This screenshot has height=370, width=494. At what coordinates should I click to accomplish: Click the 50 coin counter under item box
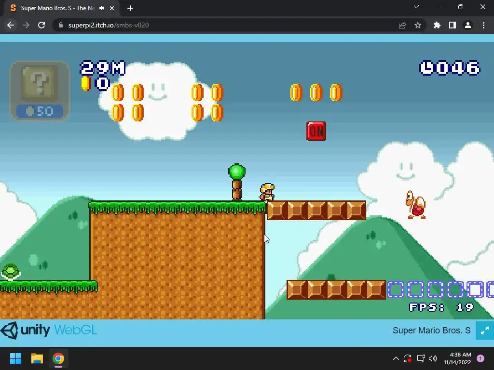[40, 111]
